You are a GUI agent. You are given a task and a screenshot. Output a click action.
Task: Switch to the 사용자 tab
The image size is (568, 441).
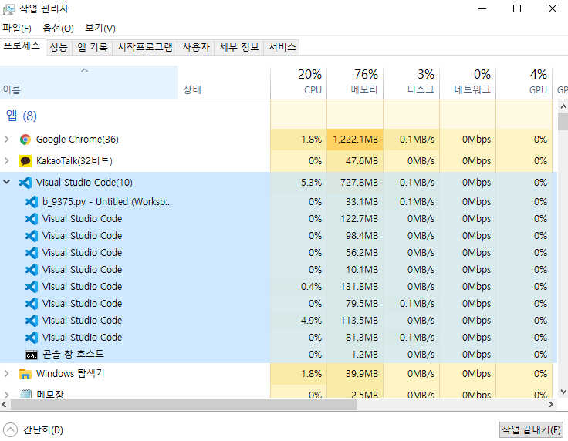(x=196, y=47)
